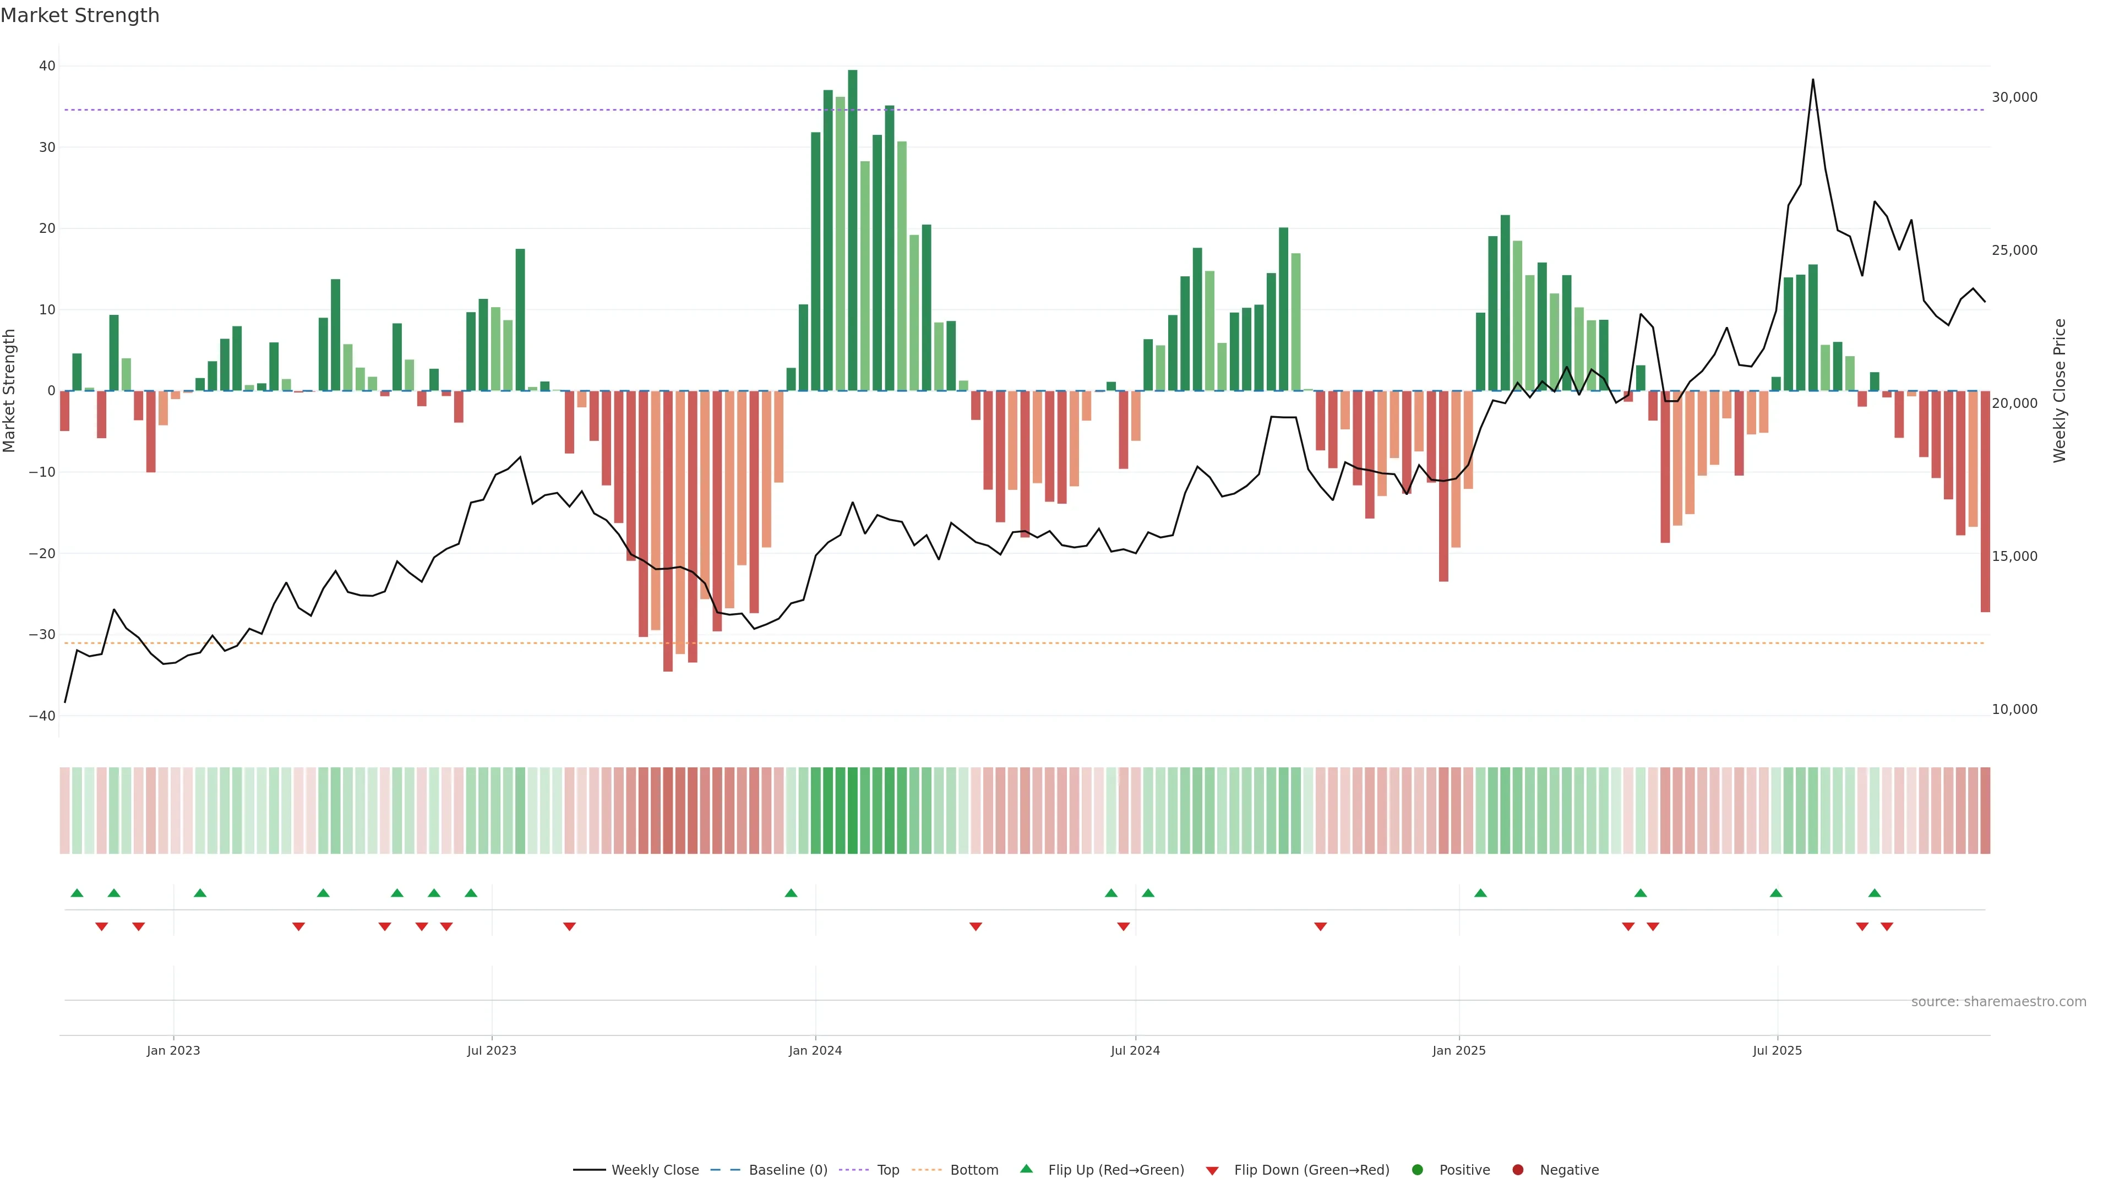Screen dimensions: 2114x1189
Task: Click leftmost green flip-up triangle marker
Action: pyautogui.click(x=77, y=893)
